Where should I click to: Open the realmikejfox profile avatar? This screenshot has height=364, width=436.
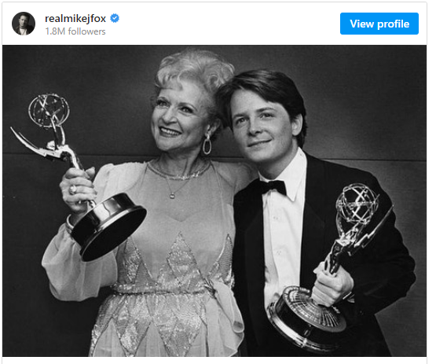(24, 24)
